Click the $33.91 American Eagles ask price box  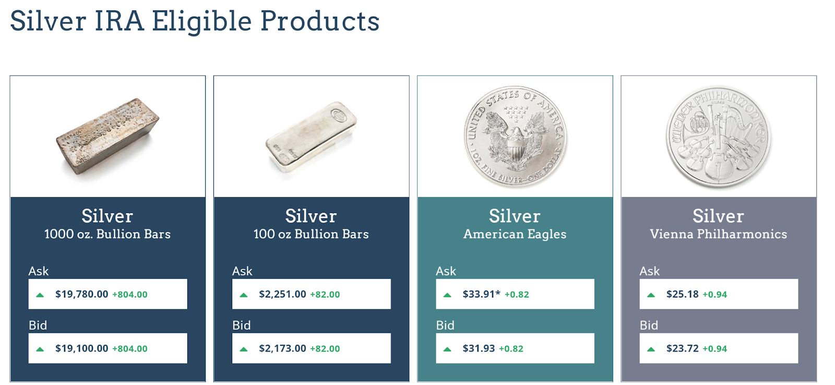point(515,294)
